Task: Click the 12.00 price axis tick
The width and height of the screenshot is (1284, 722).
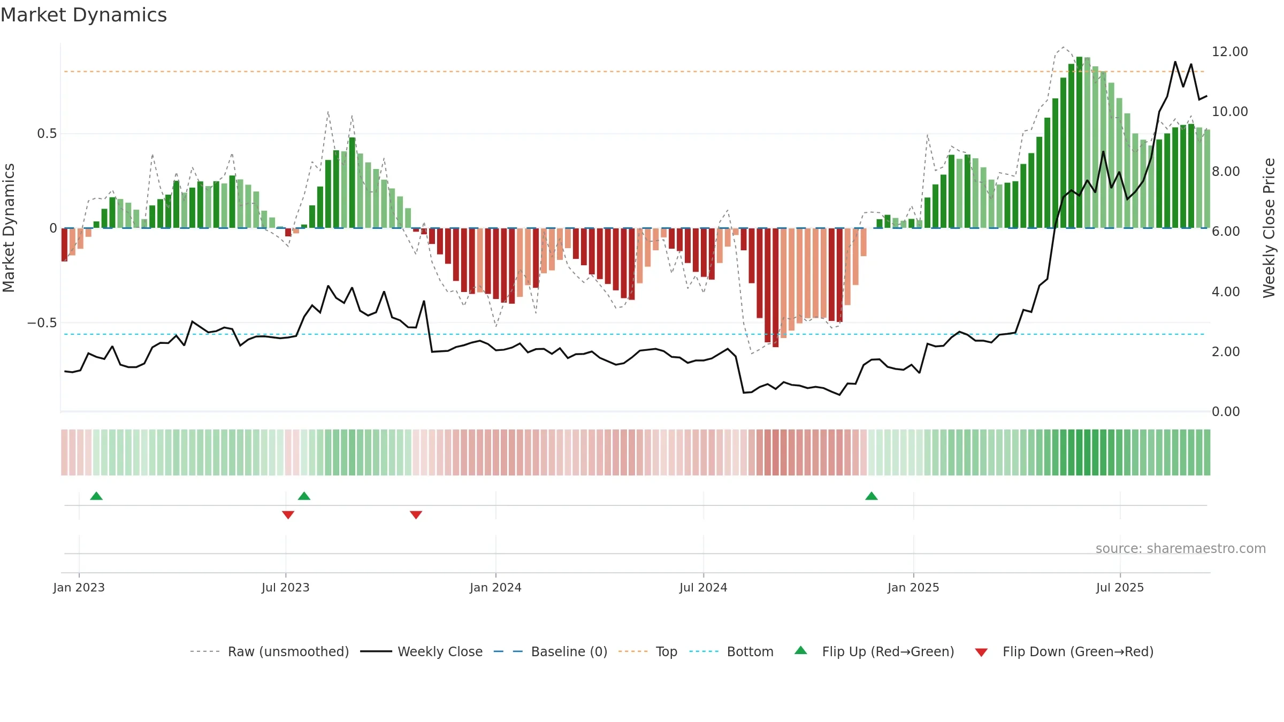Action: (x=1230, y=52)
